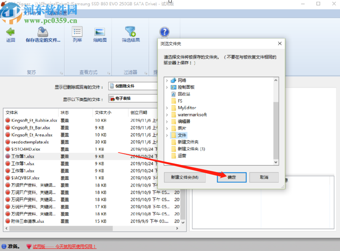Click the green back arrow icon

tap(10, 32)
